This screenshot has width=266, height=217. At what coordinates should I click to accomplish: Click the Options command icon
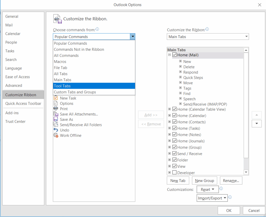(56, 103)
